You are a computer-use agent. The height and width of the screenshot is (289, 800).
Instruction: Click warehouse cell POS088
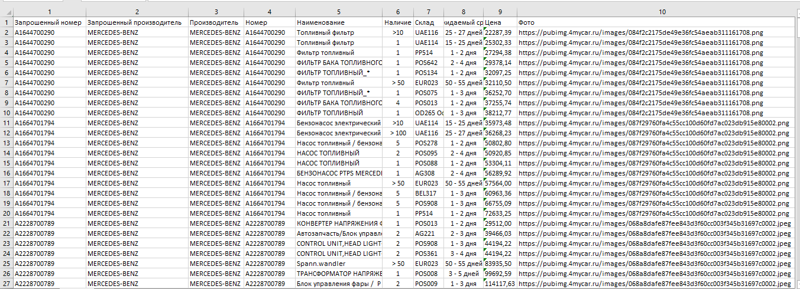[x=428, y=163]
